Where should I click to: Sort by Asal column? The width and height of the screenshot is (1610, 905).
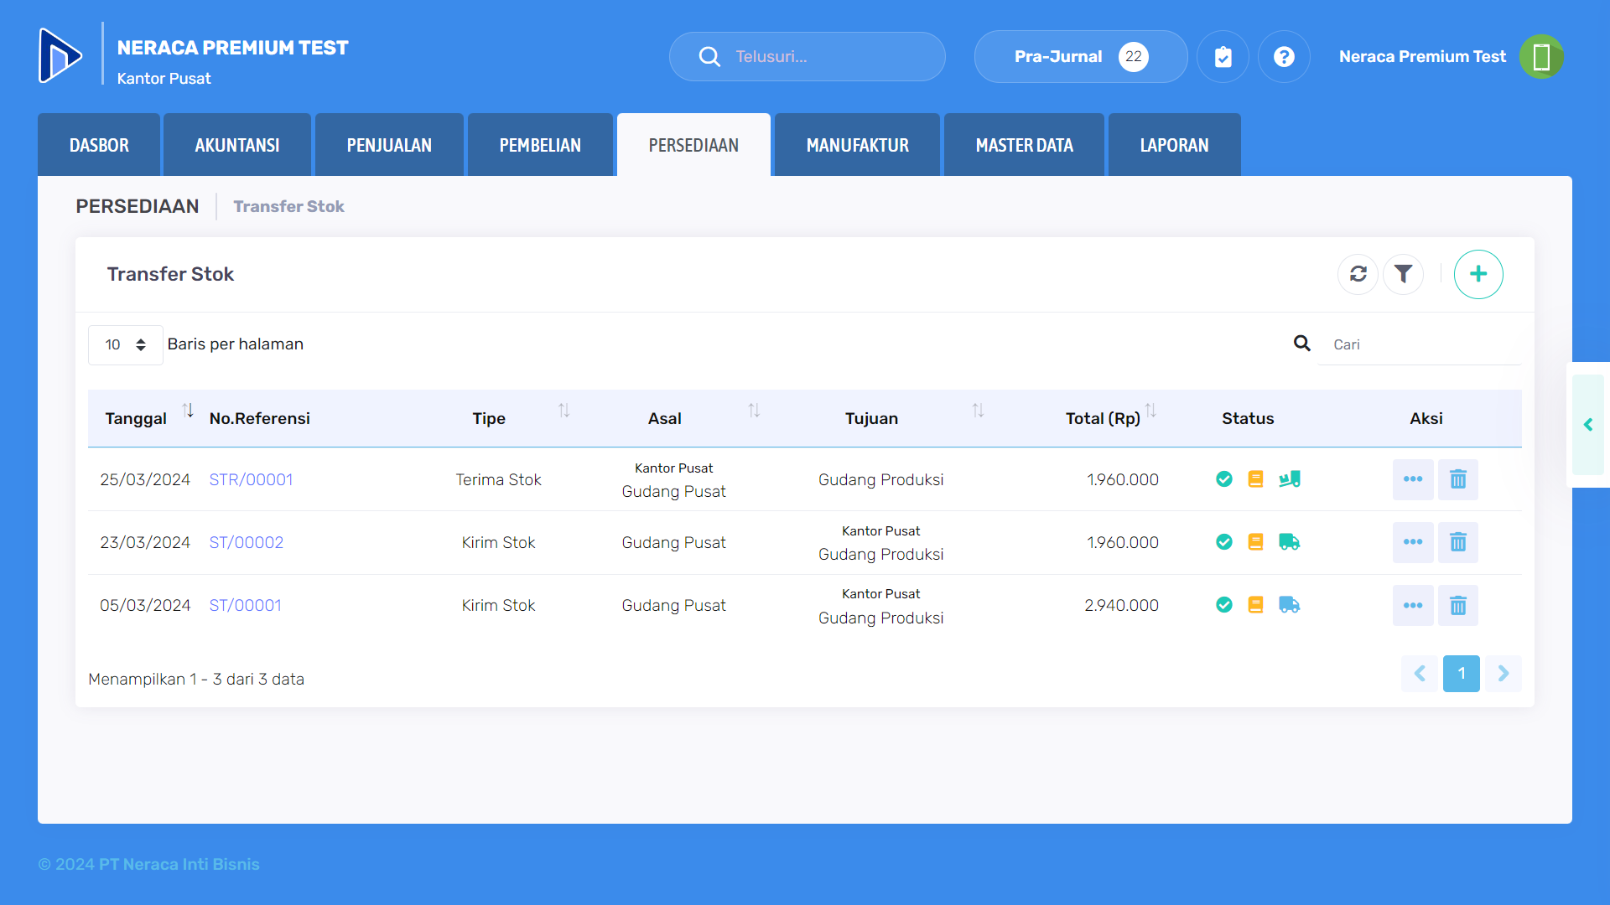point(754,410)
